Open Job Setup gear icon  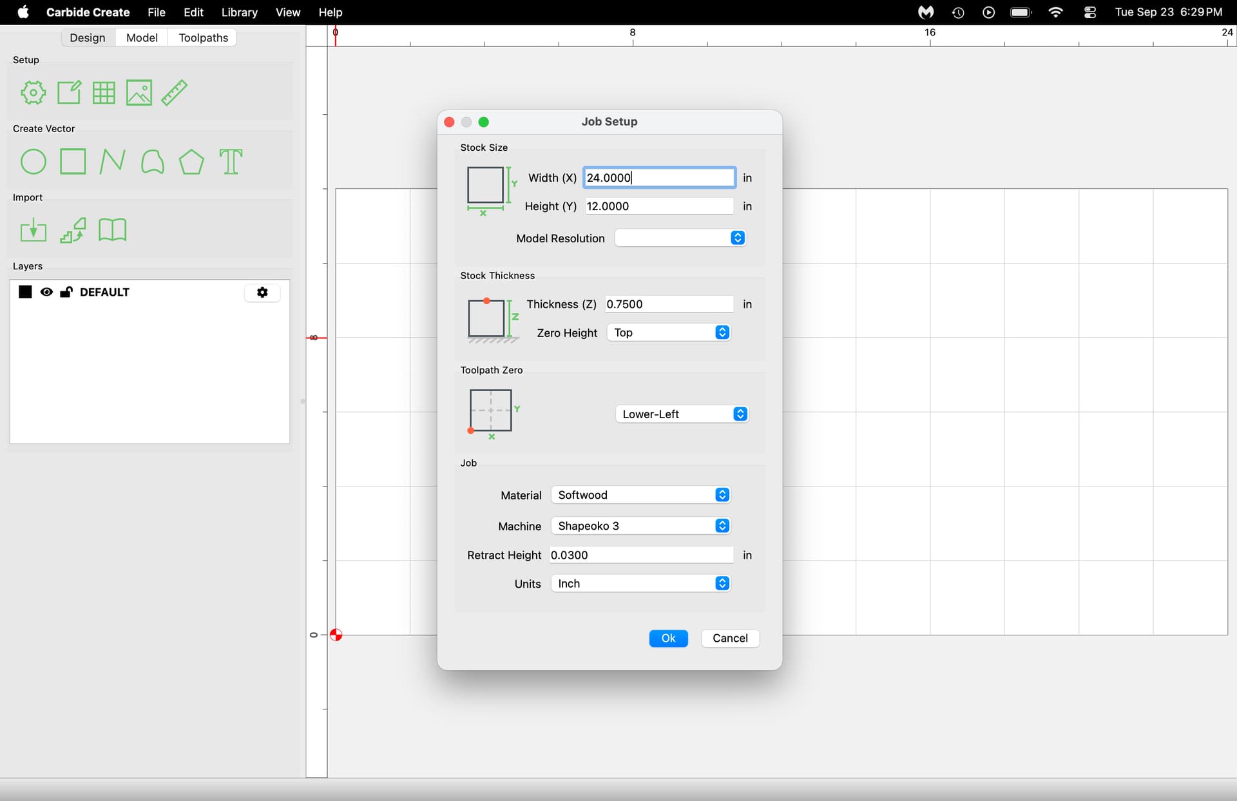33,93
